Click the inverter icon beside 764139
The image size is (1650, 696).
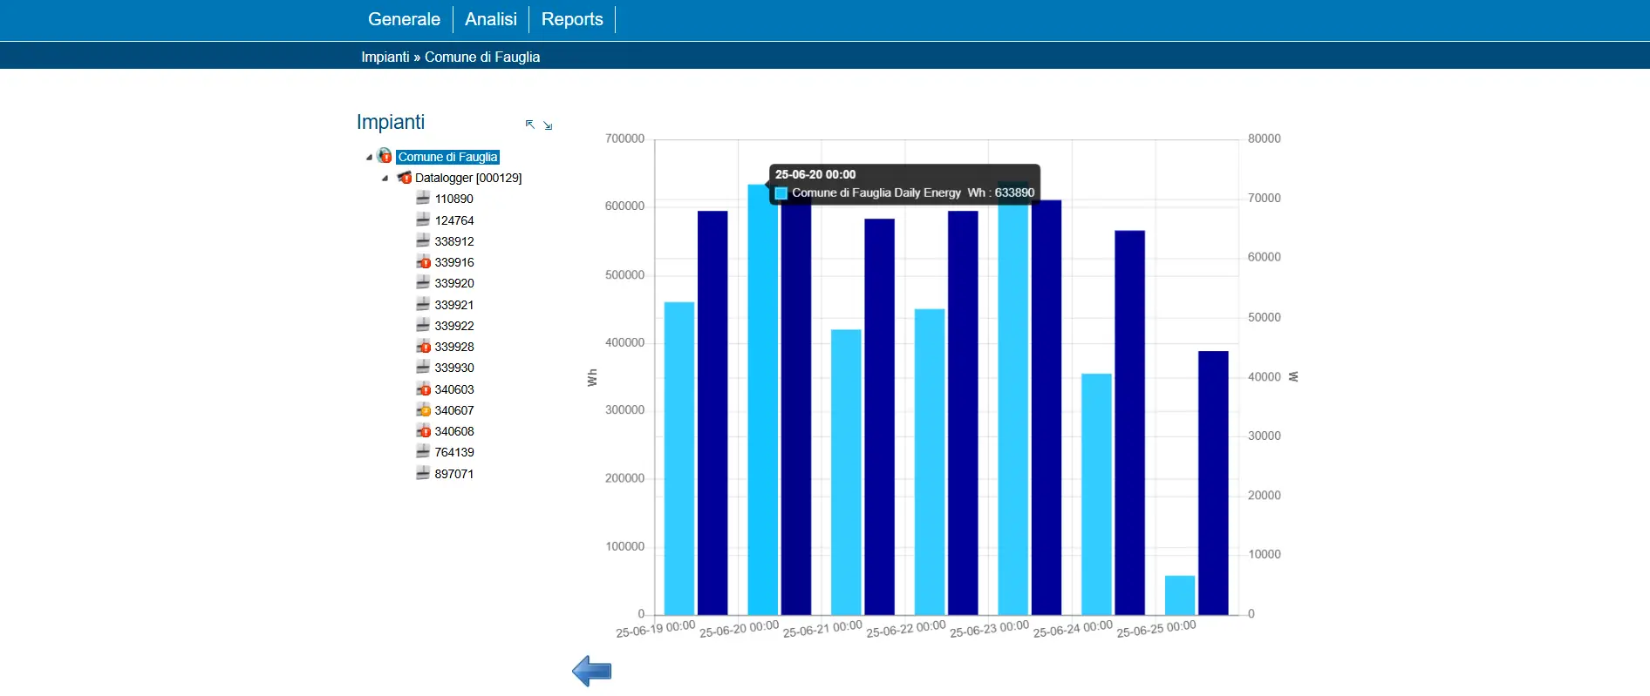[x=423, y=452]
